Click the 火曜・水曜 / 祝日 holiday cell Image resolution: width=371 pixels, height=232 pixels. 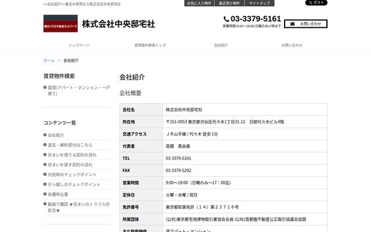(245, 195)
